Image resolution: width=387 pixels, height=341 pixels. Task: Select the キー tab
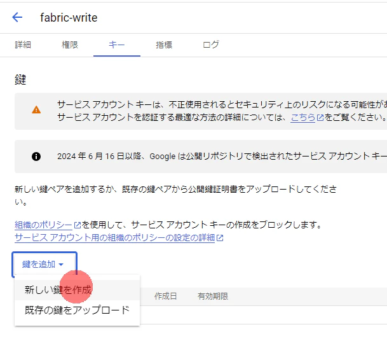coord(117,45)
